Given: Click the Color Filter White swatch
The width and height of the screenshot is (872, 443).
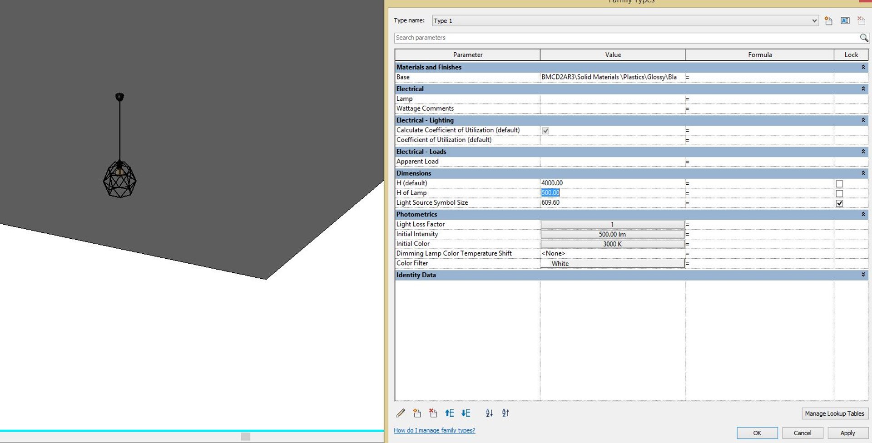Looking at the screenshot, I should click(x=612, y=263).
